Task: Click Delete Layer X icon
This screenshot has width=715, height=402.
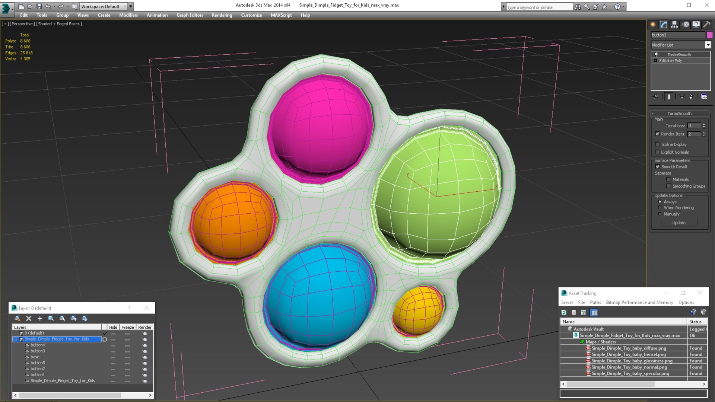Action: click(29, 318)
